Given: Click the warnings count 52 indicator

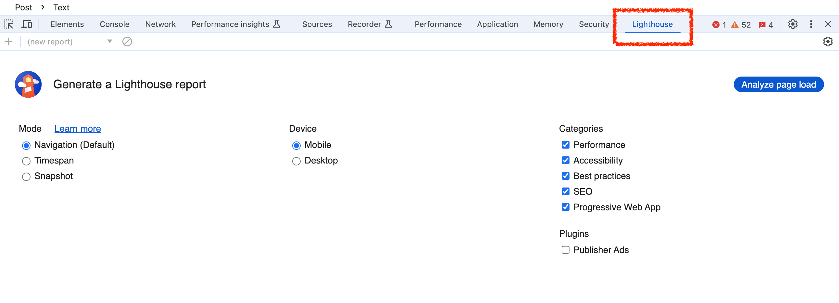Looking at the screenshot, I should [x=741, y=25].
